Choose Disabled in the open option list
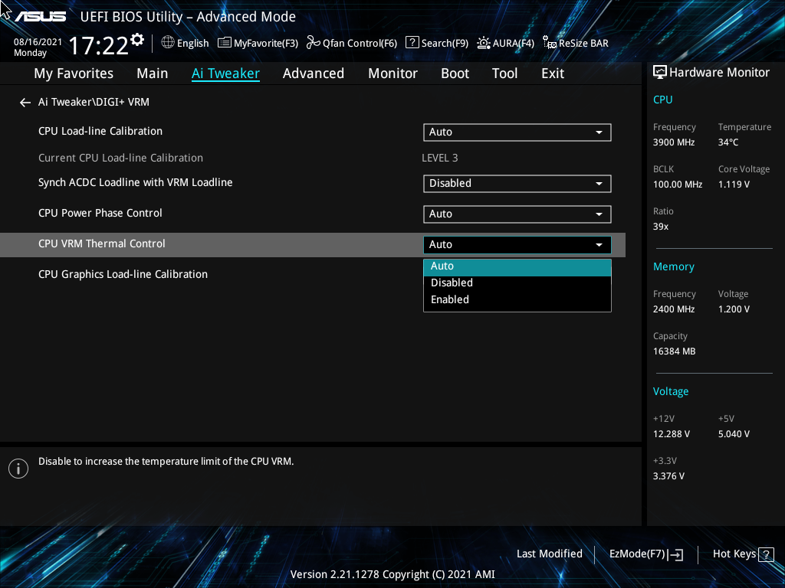 (517, 283)
